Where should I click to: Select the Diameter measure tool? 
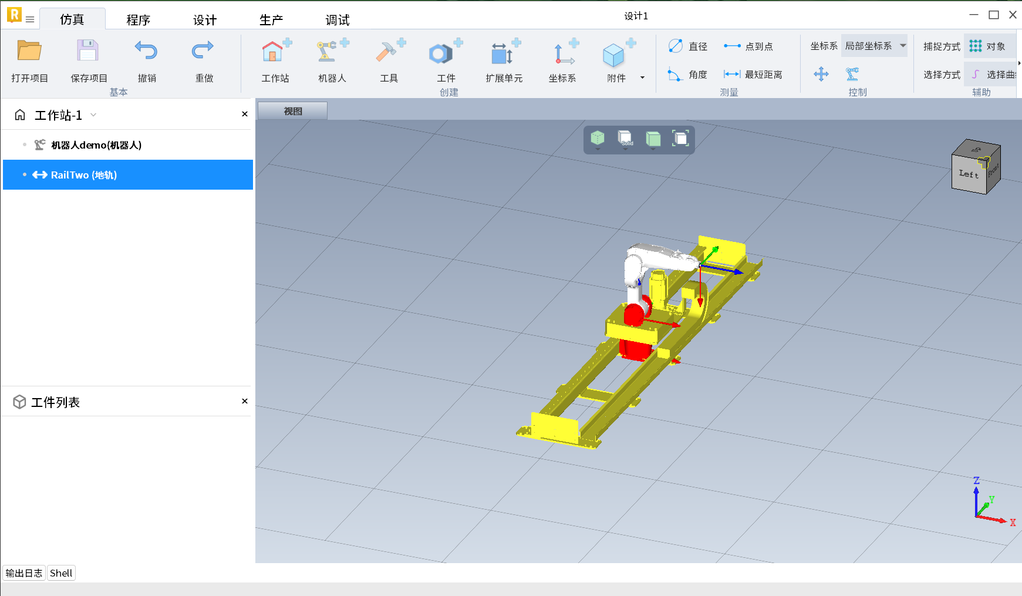point(688,46)
